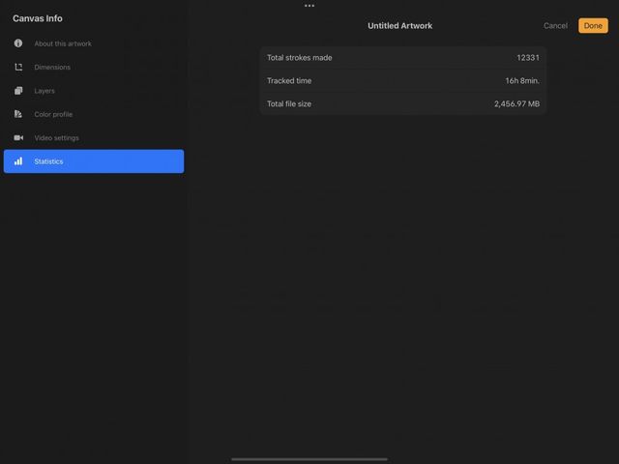Select the Total file size label
The height and width of the screenshot is (464, 619).
point(289,103)
